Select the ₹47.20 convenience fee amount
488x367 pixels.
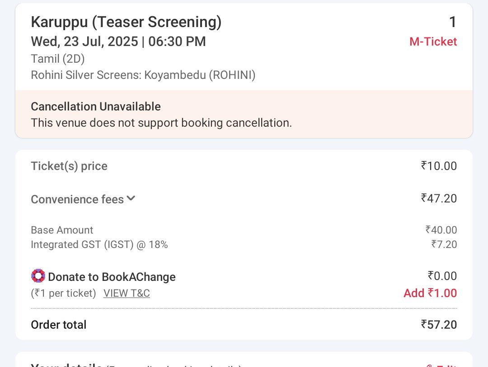pyautogui.click(x=439, y=198)
